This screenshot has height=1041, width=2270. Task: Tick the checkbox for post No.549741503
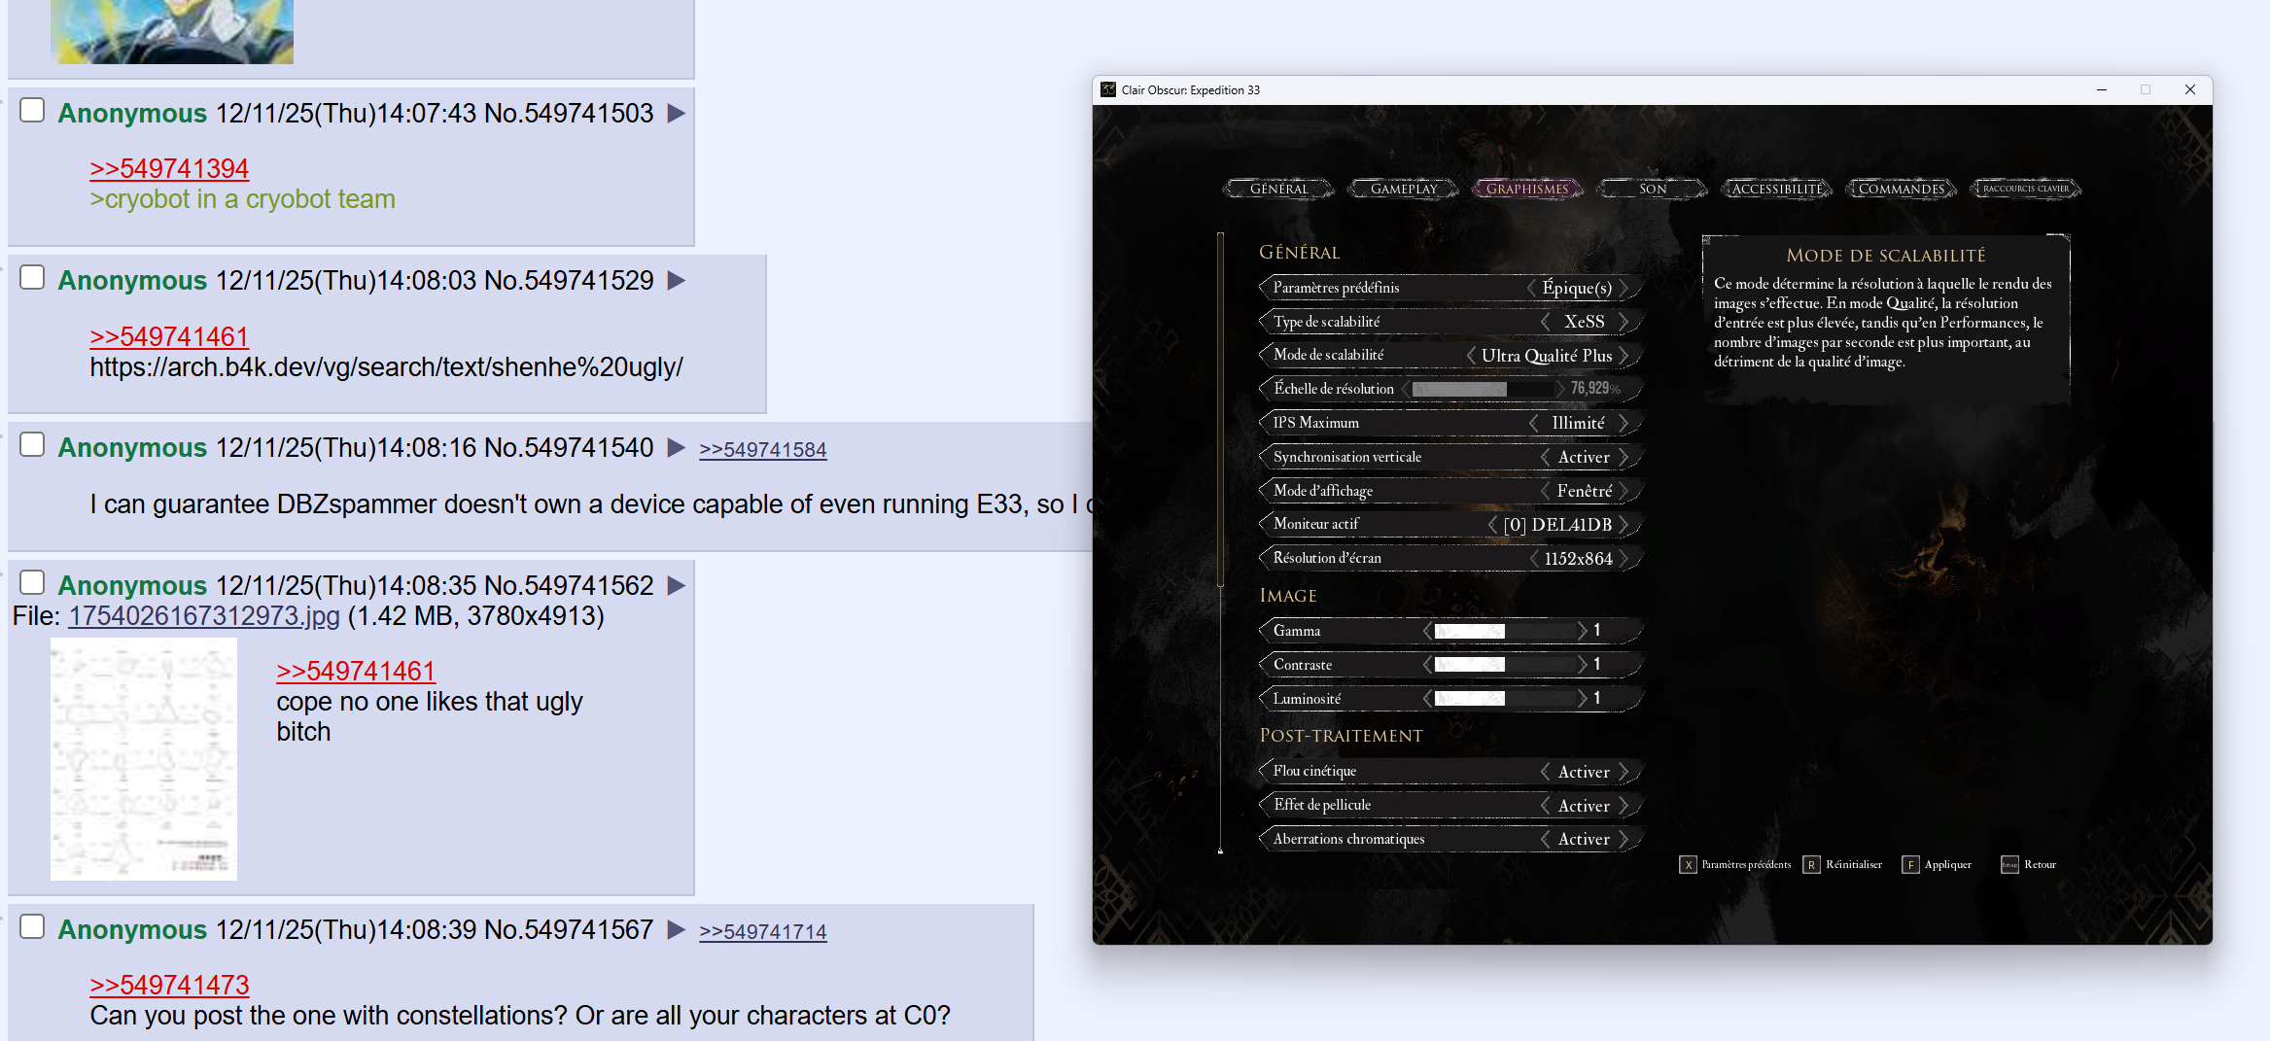(x=32, y=111)
